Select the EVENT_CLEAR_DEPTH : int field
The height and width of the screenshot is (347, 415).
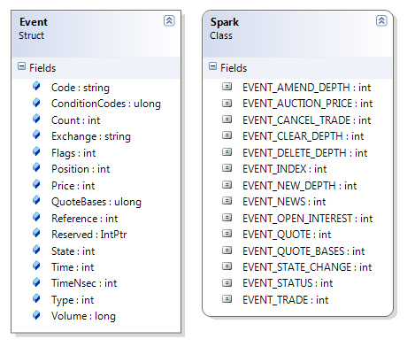(304, 136)
